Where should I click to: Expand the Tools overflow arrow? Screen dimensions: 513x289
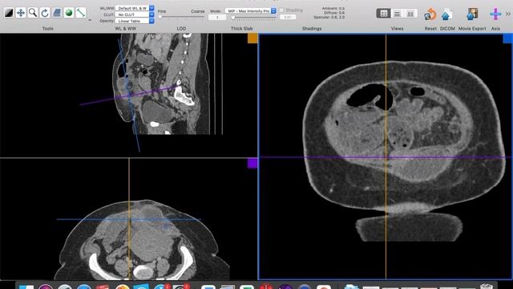[90, 20]
